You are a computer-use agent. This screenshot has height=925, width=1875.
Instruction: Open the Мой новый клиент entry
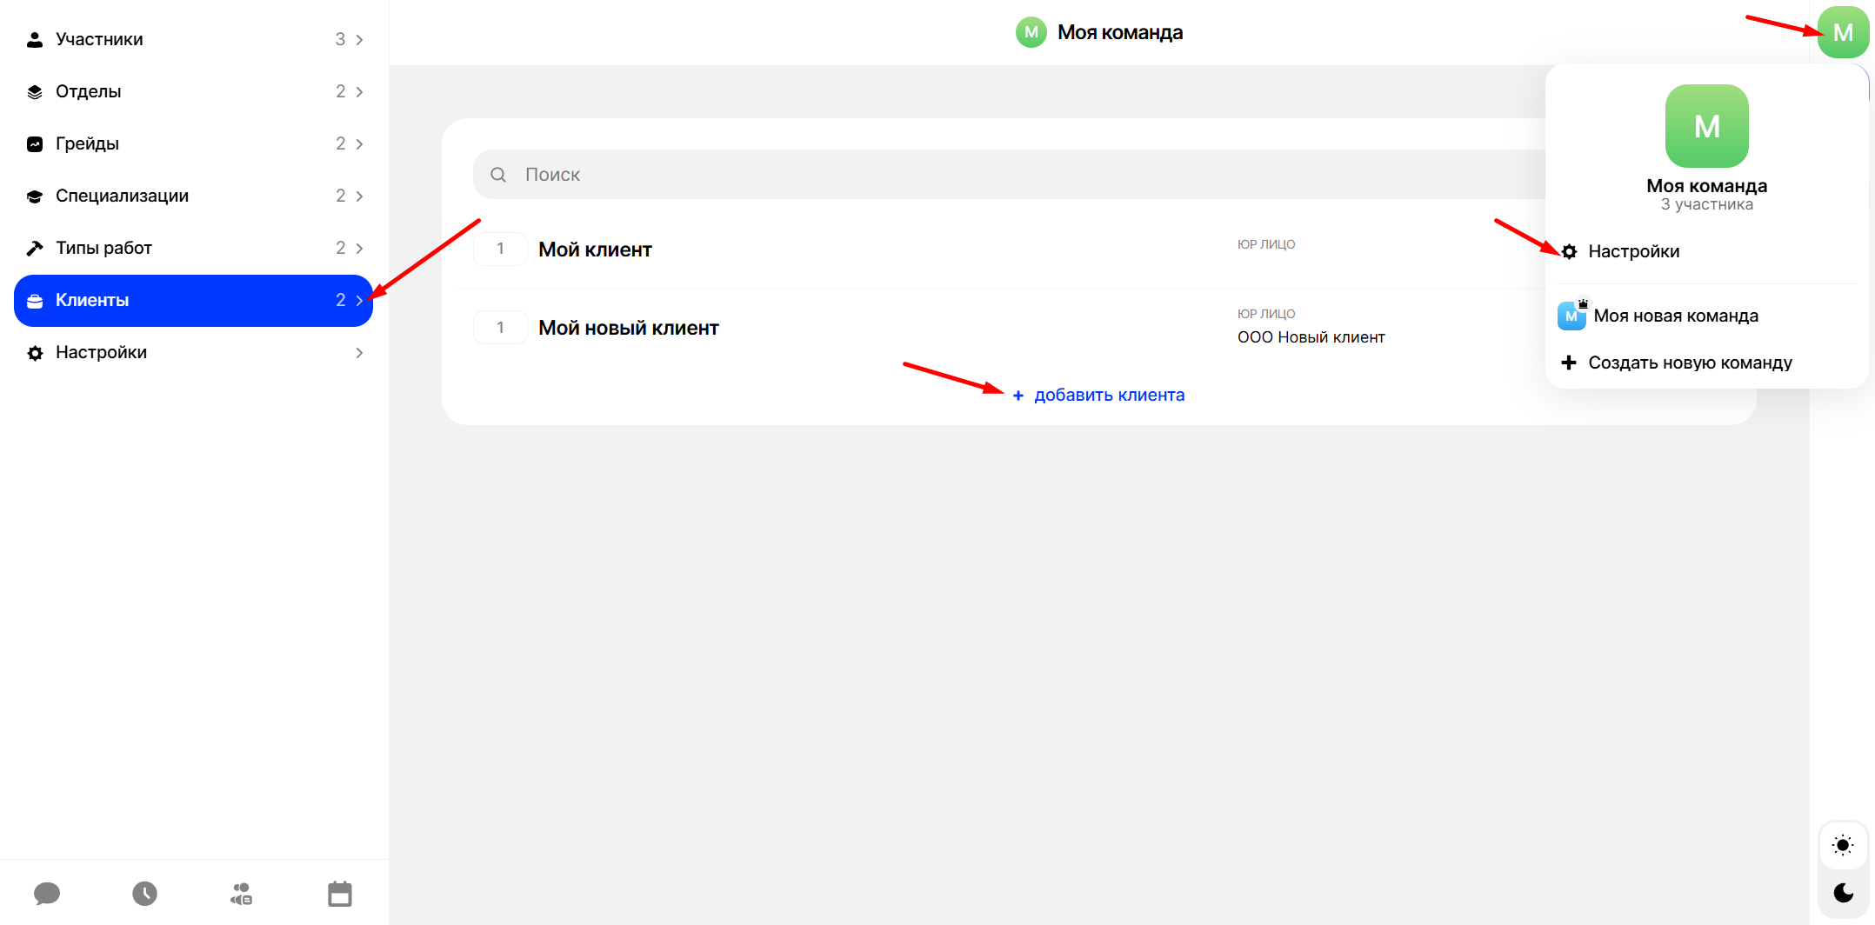[x=628, y=328]
